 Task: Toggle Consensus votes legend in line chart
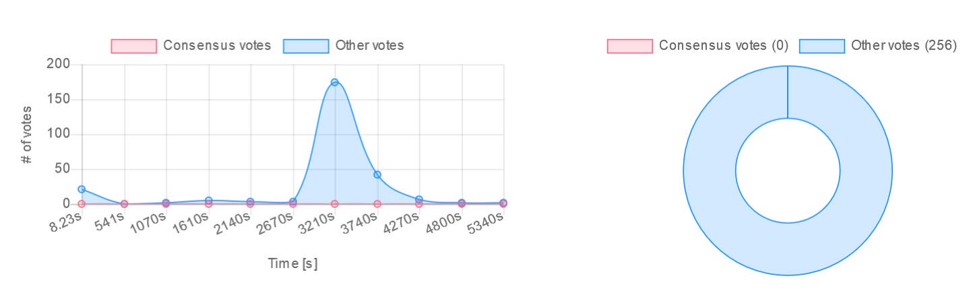pos(191,46)
